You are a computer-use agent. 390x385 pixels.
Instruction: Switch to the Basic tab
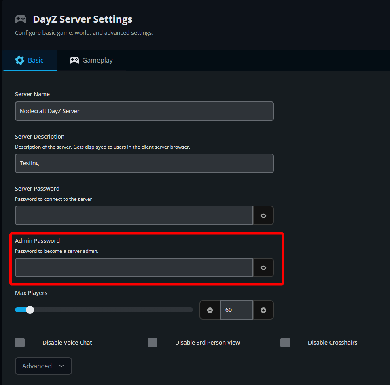coord(30,60)
